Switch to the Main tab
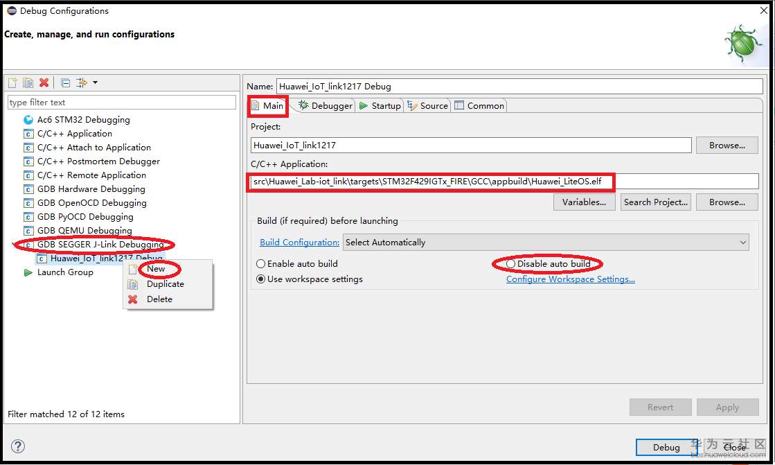Screen dimensions: 775x465 (x=268, y=106)
